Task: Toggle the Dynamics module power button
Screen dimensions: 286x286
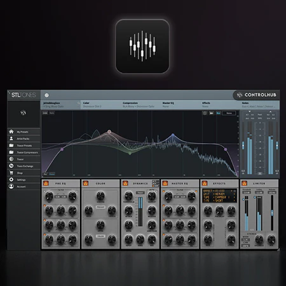Action: pyautogui.click(x=125, y=183)
